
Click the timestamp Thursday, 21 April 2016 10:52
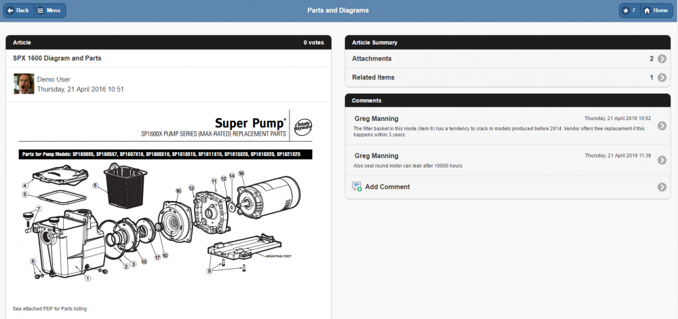pos(618,118)
